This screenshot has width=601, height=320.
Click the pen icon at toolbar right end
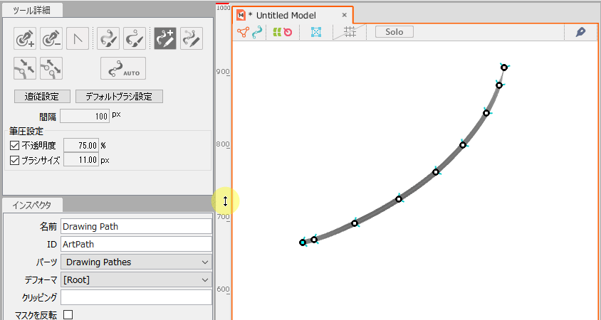click(x=580, y=32)
